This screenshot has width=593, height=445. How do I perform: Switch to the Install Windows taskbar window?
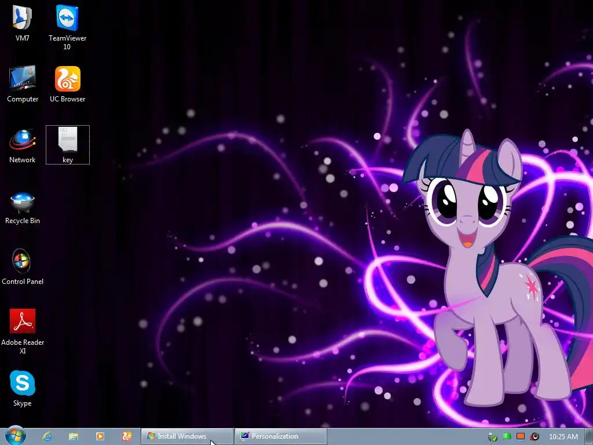tap(187, 436)
